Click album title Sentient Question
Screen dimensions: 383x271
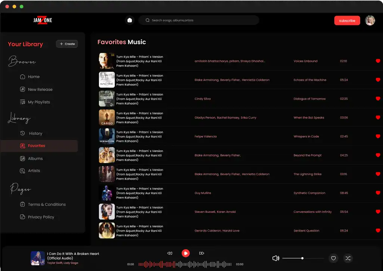[x=306, y=230]
